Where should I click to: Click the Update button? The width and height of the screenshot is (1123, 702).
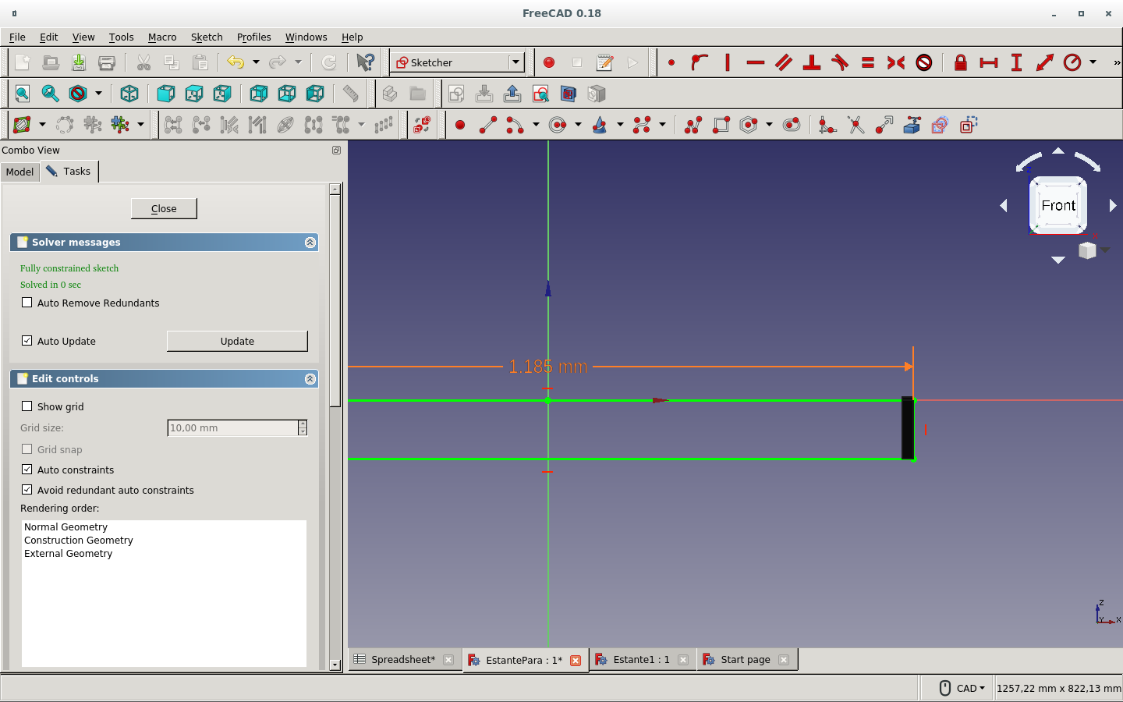pyautogui.click(x=237, y=341)
